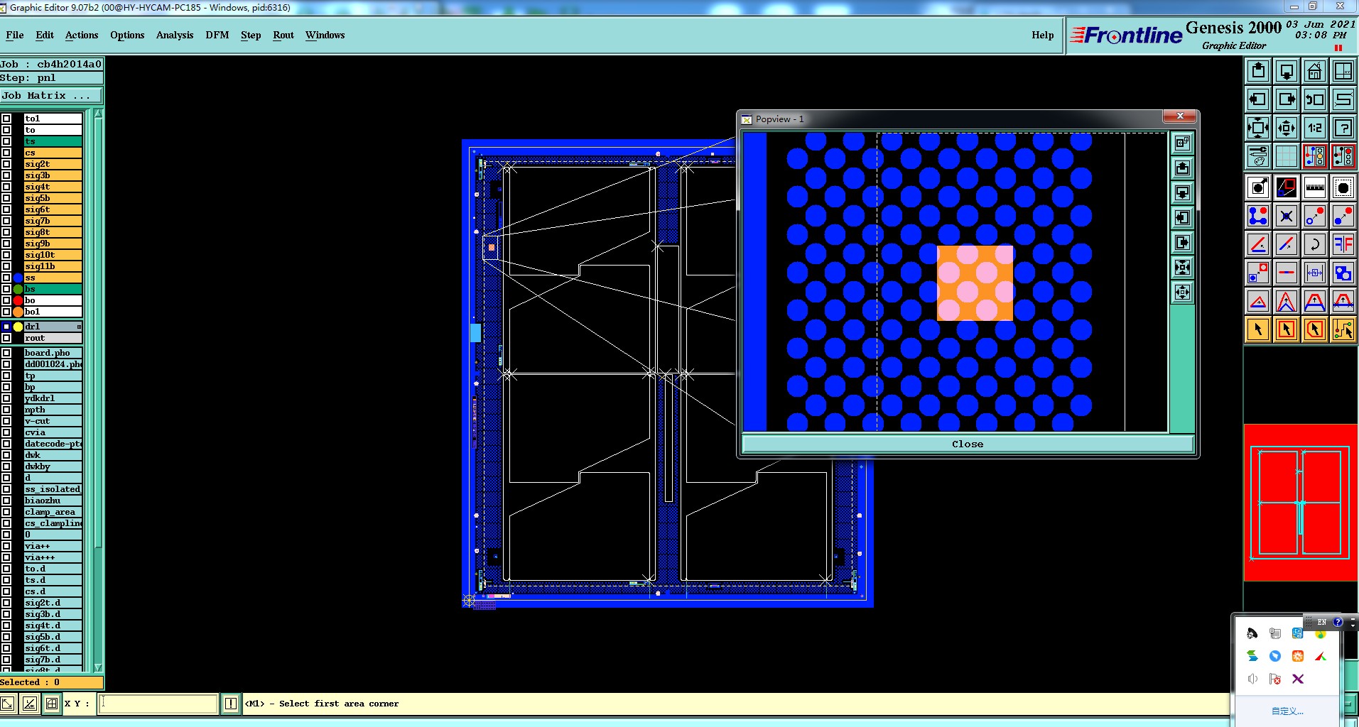Screen dimensions: 1359x727
Task: Click the X Y coordinate input field
Action: (158, 704)
